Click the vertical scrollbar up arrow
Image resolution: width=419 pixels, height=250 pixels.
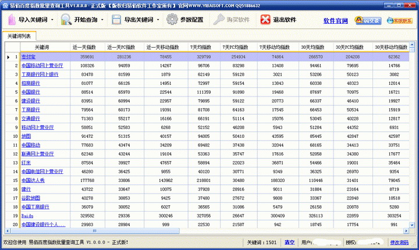(412, 45)
